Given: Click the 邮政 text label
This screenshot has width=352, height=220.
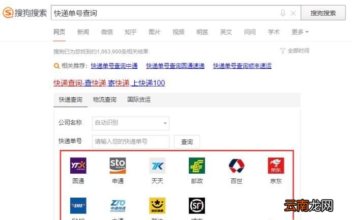Looking at the screenshot, I should click(x=197, y=181).
